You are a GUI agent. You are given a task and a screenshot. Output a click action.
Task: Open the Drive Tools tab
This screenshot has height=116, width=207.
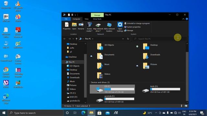click(x=97, y=19)
